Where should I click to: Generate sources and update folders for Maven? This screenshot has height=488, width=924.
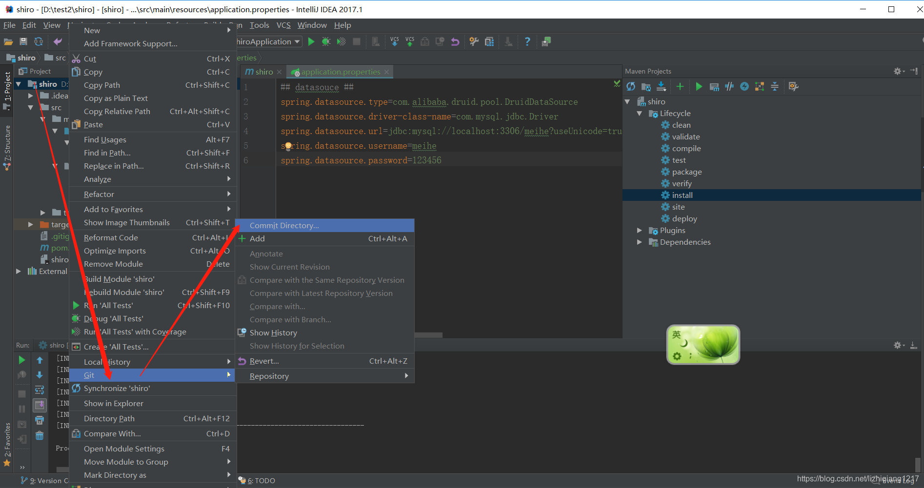click(646, 87)
